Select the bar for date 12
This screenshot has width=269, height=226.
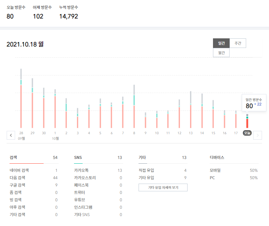(x=179, y=114)
